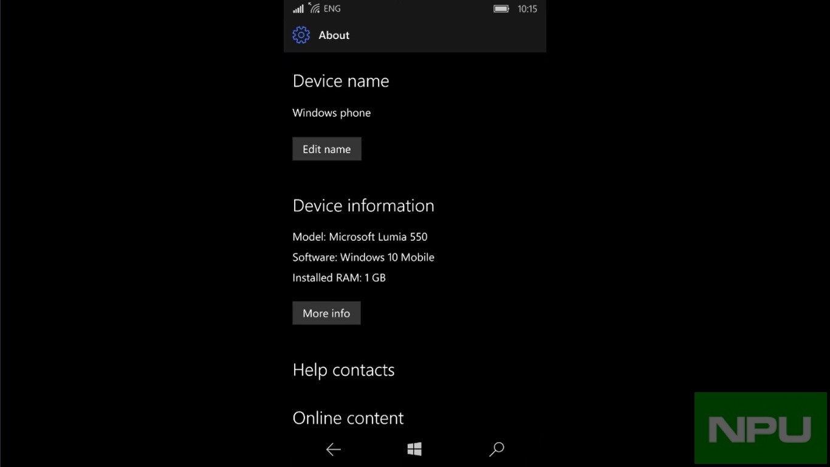Tap the 10:15 clock in status bar

[x=527, y=9]
